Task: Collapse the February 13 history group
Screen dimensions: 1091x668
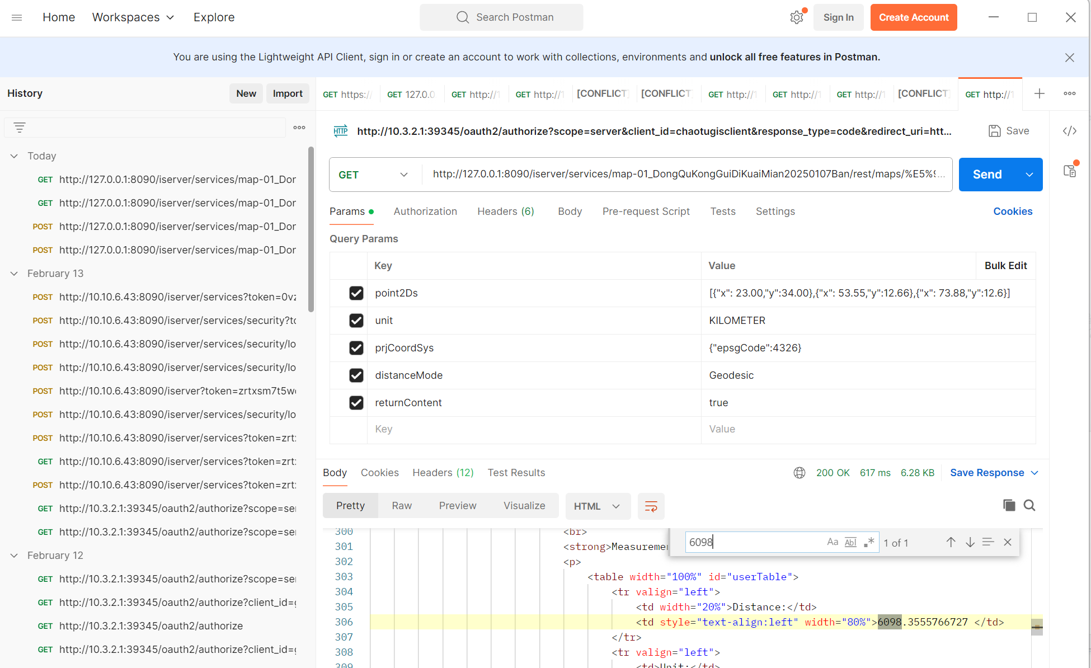Action: pyautogui.click(x=14, y=274)
